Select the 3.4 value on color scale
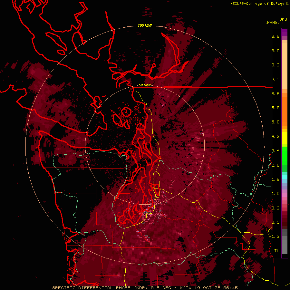Viewport: 290px width, 290px height. tap(275, 151)
